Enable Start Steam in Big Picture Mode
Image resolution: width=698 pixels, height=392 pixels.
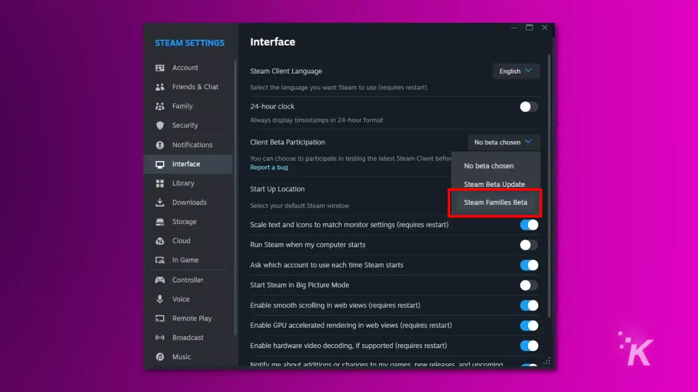(x=529, y=285)
